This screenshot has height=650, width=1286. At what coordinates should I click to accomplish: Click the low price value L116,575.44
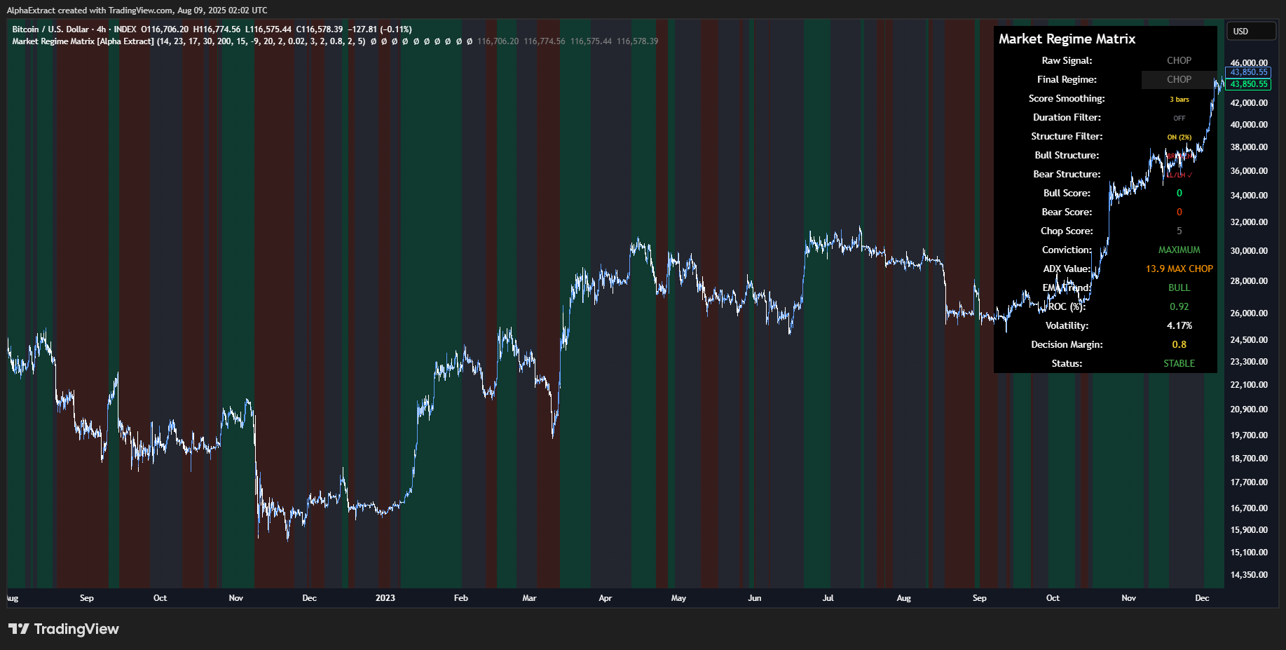point(268,29)
